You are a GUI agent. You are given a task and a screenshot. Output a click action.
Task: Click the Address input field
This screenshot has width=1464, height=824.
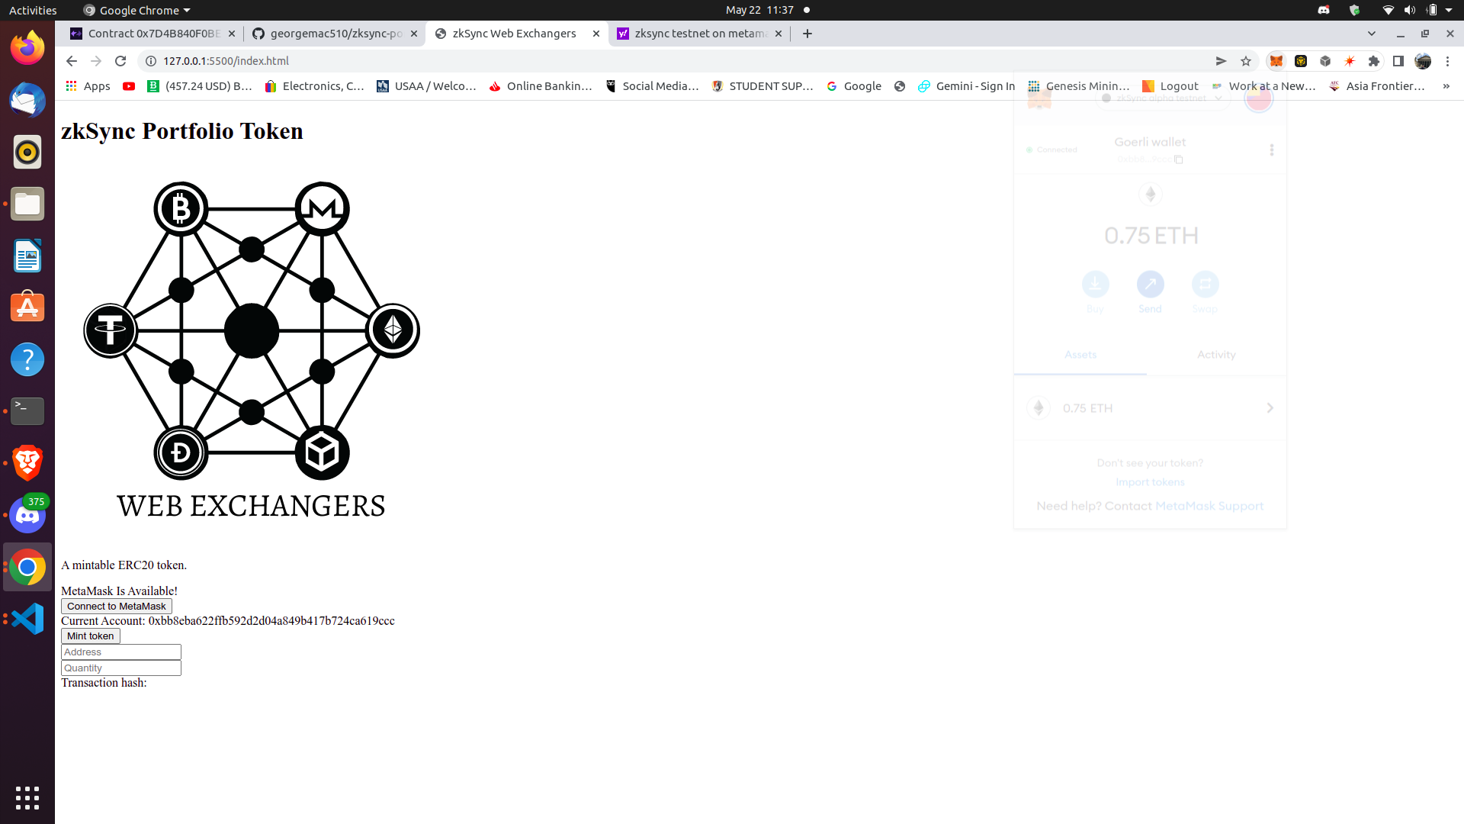(120, 652)
